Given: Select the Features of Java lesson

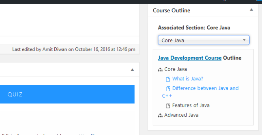Looking at the screenshot, I should coord(191,105).
